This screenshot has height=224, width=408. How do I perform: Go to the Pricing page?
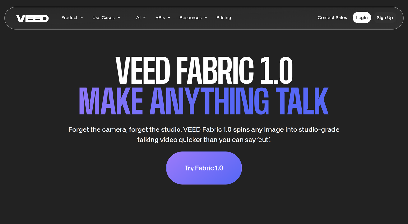224,18
